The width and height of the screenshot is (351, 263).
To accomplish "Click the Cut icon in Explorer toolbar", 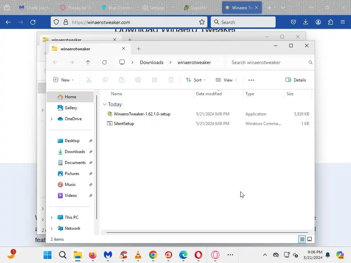I will pos(89,80).
